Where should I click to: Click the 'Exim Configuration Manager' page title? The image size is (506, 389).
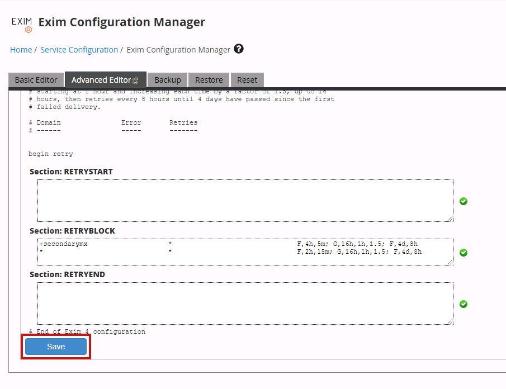122,22
